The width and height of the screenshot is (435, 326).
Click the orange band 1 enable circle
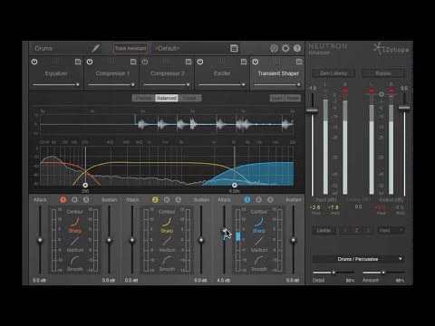coord(63,200)
